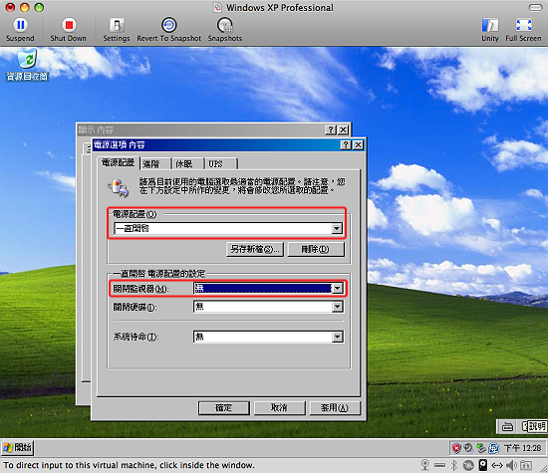Expand the turn off monitor dropdown
Screen dimensions: 548x473
(337, 288)
